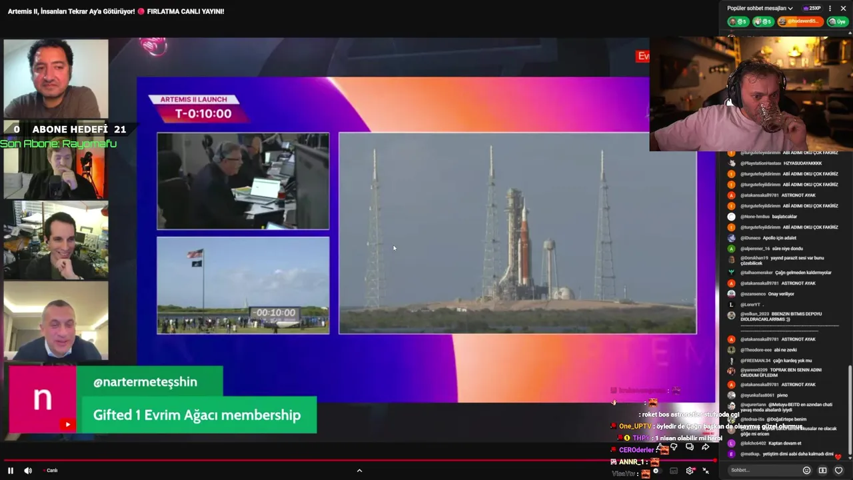Mute the video volume
853x480 pixels.
[x=28, y=471]
